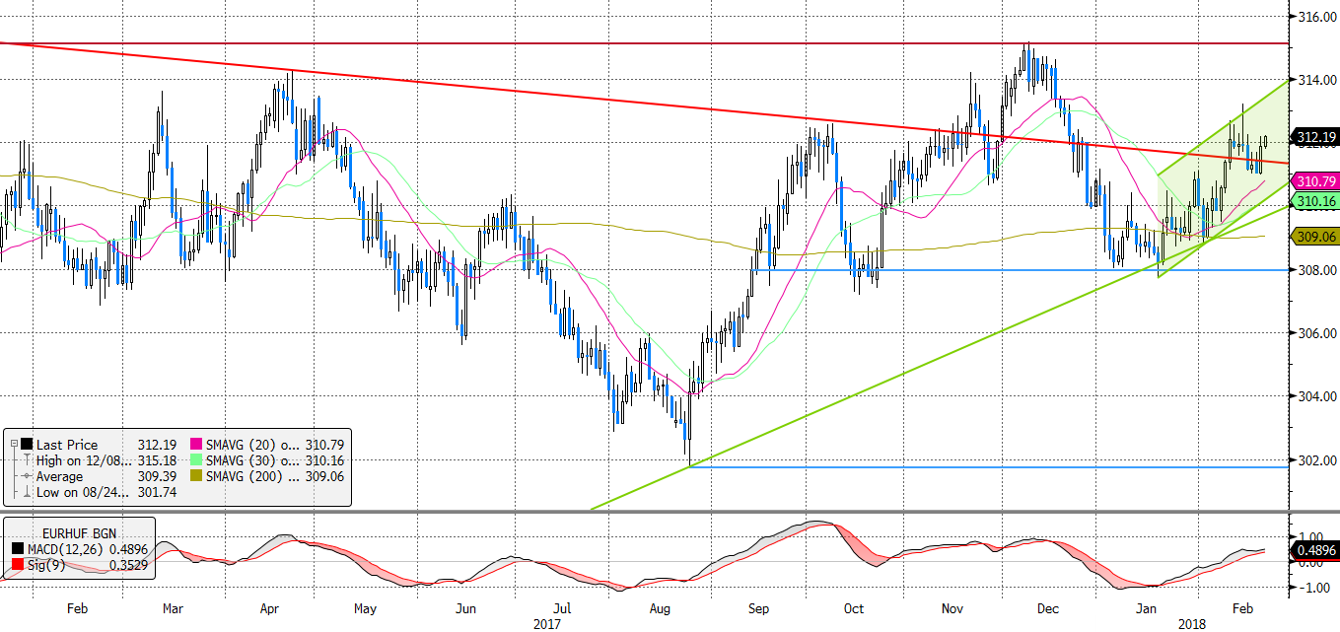1340x632 pixels.
Task: Click the Jan month label on time axis
Action: (1147, 608)
